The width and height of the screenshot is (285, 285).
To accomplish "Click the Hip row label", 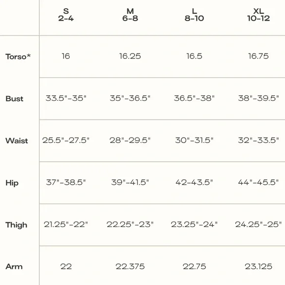I will point(12,183).
